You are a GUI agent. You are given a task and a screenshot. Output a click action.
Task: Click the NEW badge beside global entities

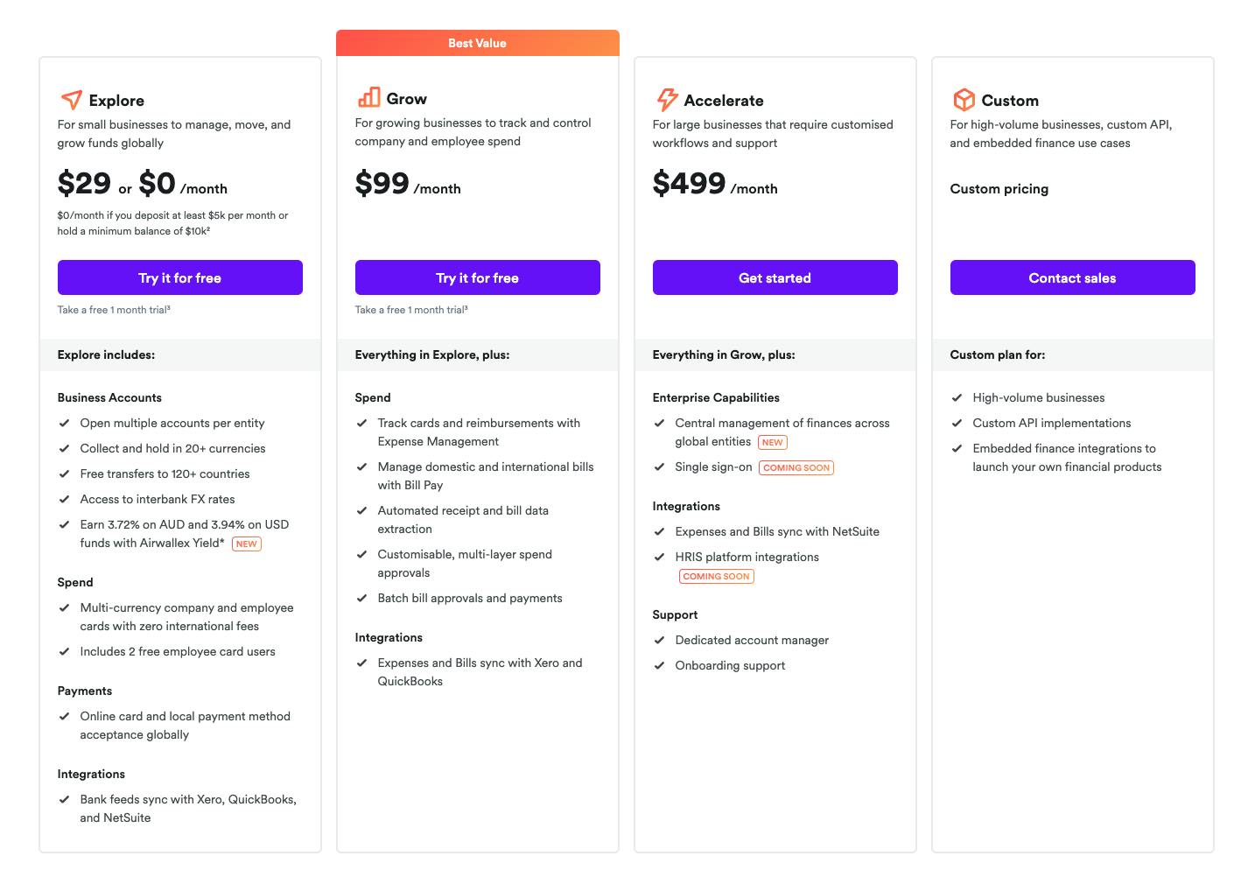click(772, 442)
